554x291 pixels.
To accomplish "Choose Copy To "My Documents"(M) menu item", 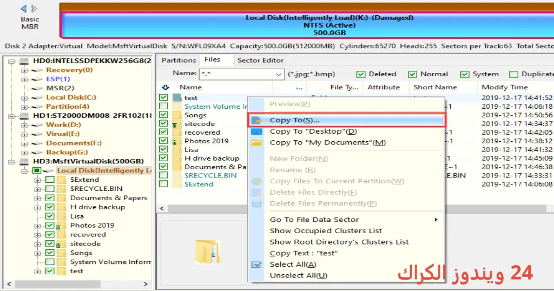I will tap(346, 143).
